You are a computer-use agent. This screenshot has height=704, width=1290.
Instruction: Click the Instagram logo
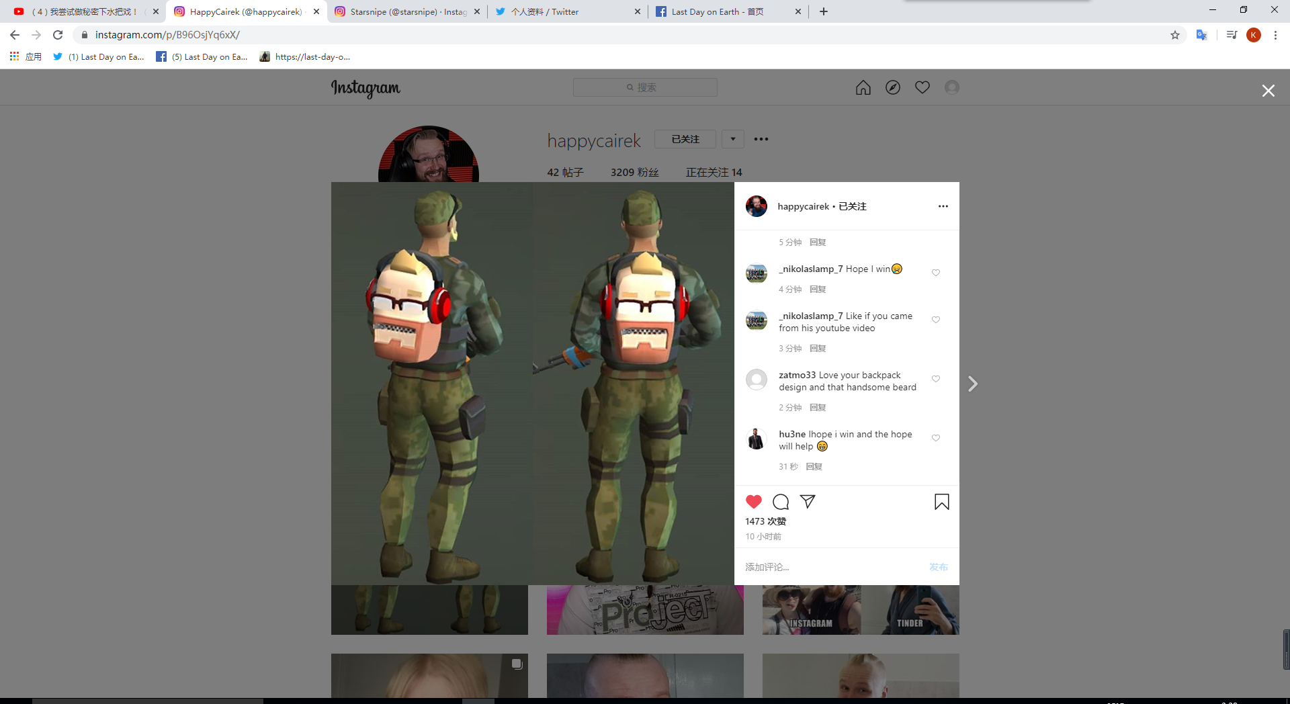[x=365, y=88]
